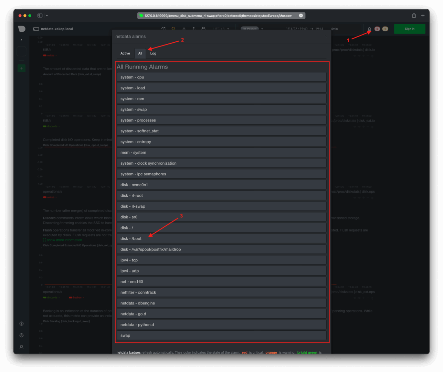The width and height of the screenshot is (443, 372).
Task: Expand the disk - rl-root alarm group
Action: click(221, 196)
